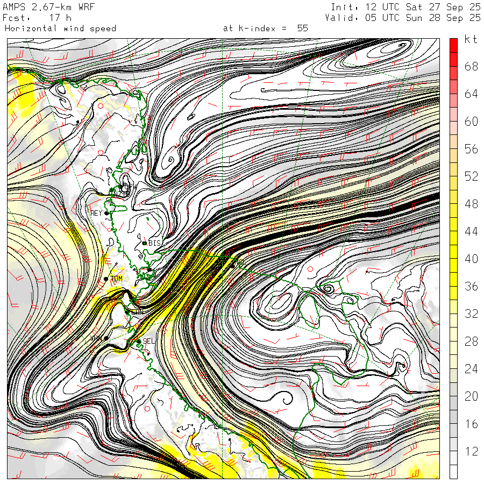This screenshot has height=484, width=484.
Task: Click the black station dot next to TOM
Action: pyautogui.click(x=106, y=279)
